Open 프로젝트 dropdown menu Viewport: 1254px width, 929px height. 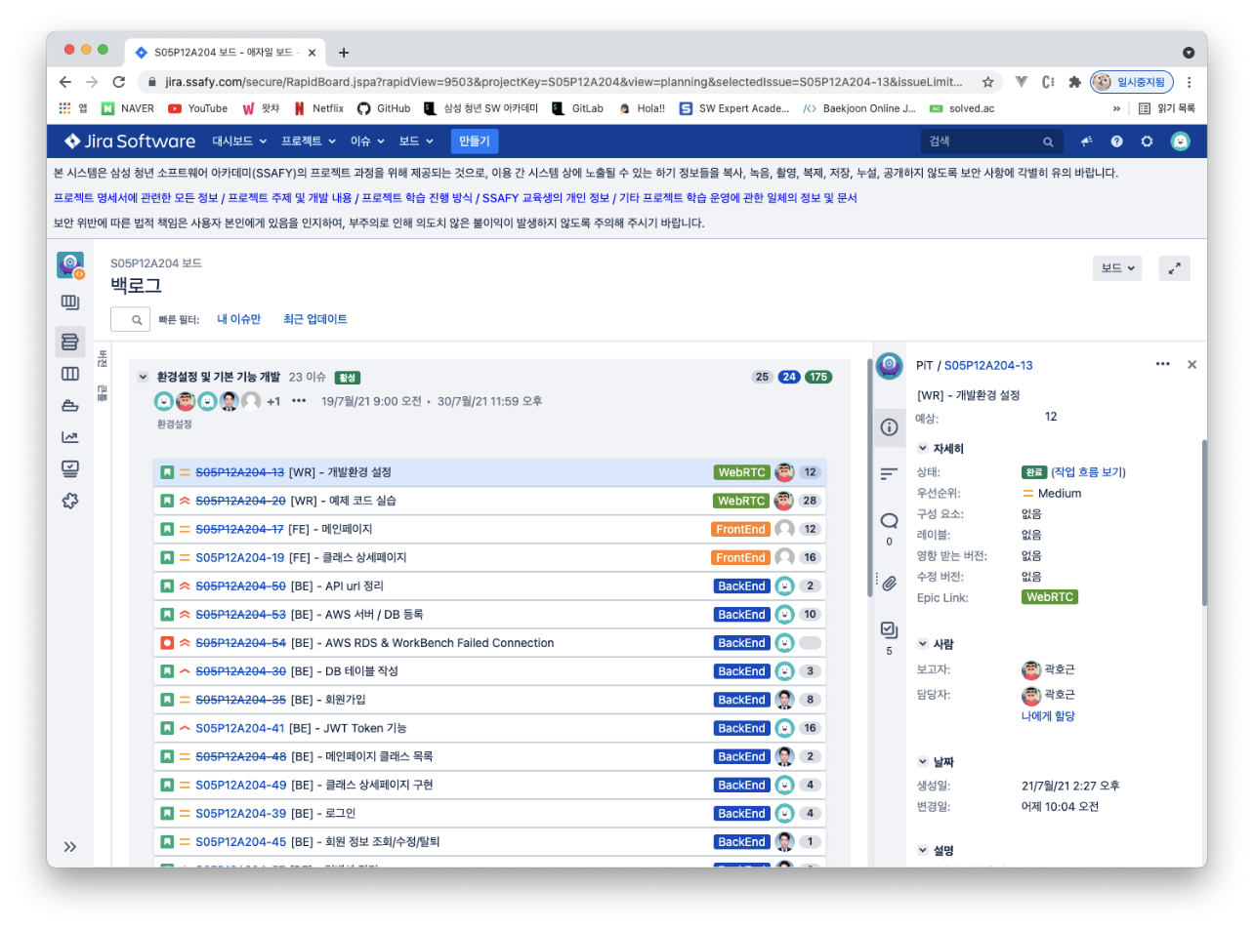coord(308,141)
